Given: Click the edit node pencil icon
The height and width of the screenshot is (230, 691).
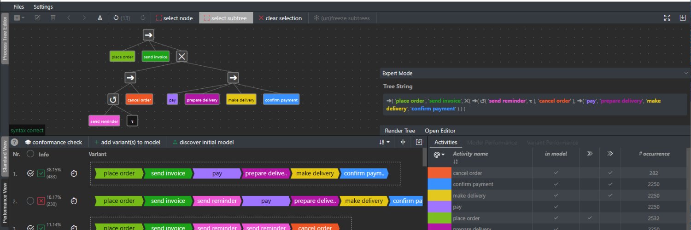Looking at the screenshot, I should [x=37, y=18].
